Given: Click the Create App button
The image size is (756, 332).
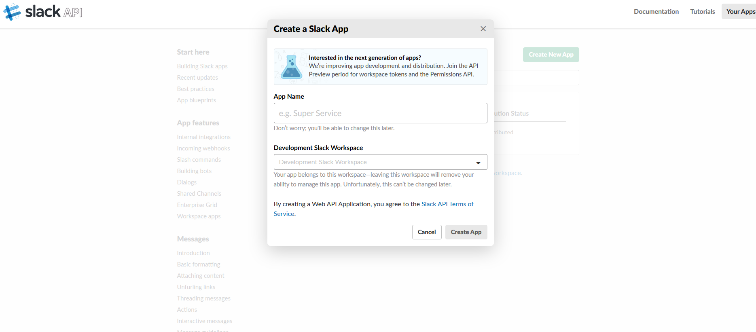Looking at the screenshot, I should click(x=466, y=232).
